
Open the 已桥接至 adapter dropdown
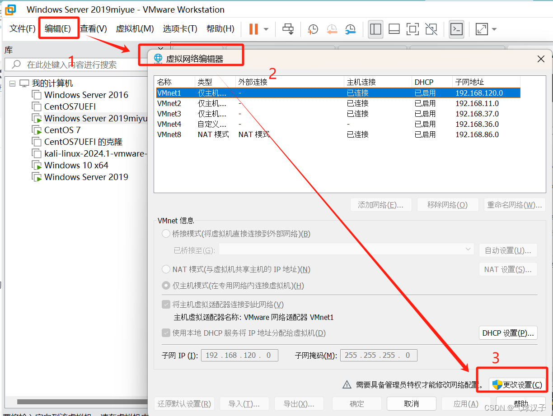pyautogui.click(x=347, y=250)
